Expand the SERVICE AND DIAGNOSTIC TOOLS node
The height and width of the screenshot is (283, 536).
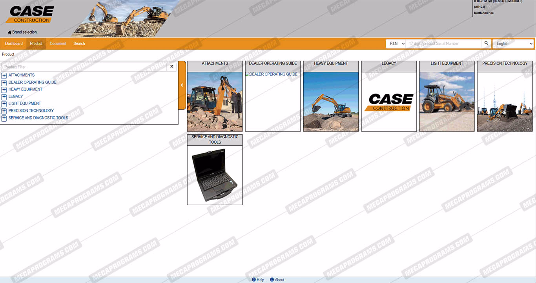[x=4, y=118]
